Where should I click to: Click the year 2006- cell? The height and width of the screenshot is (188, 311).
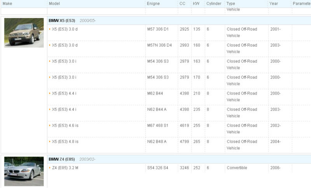pos(275,168)
